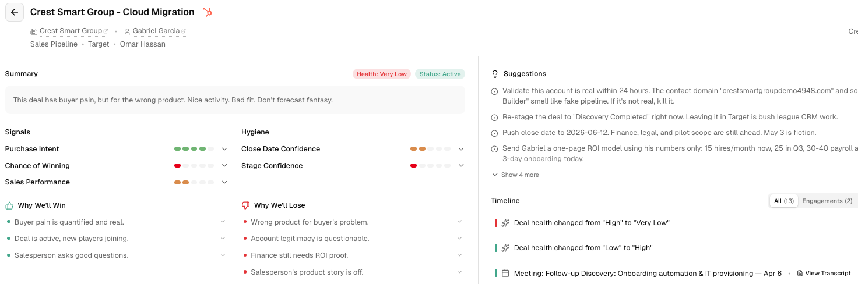Click the back arrow button
Image resolution: width=858 pixels, height=284 pixels.
click(15, 12)
